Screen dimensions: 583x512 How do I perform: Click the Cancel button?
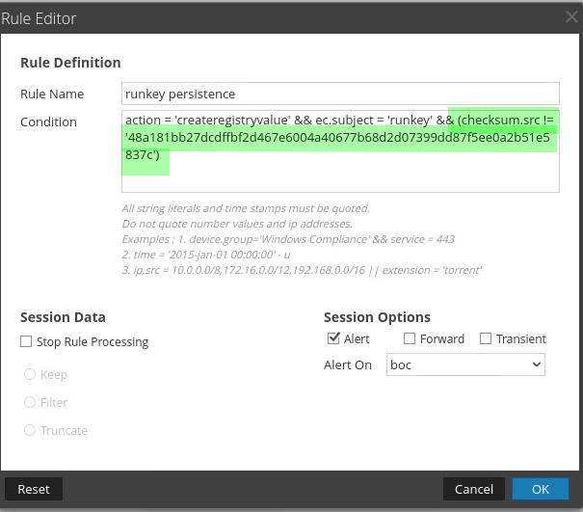click(x=474, y=489)
